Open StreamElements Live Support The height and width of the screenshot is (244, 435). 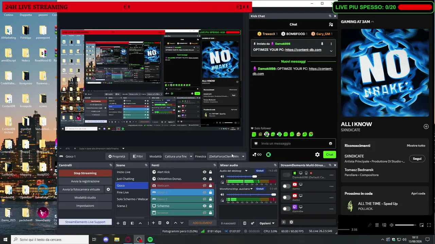point(85,222)
